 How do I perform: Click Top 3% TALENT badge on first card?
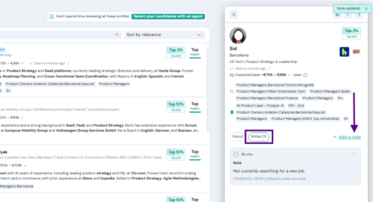(176, 52)
